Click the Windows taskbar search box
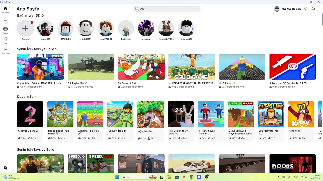 [x=139, y=177]
